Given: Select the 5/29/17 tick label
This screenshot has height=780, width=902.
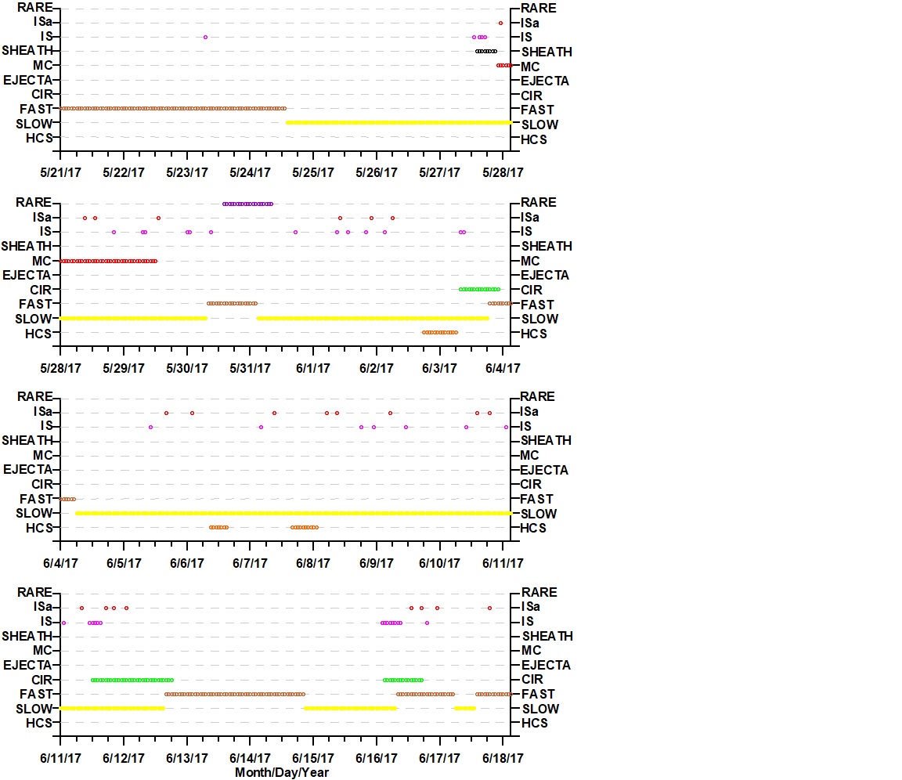Looking at the screenshot, I should tap(124, 368).
